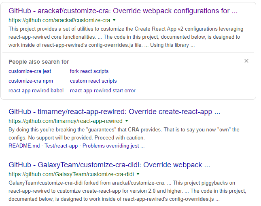Screen dimensions: 261x206
Task: Open the Test/react-app sitelink
Action: point(61,146)
